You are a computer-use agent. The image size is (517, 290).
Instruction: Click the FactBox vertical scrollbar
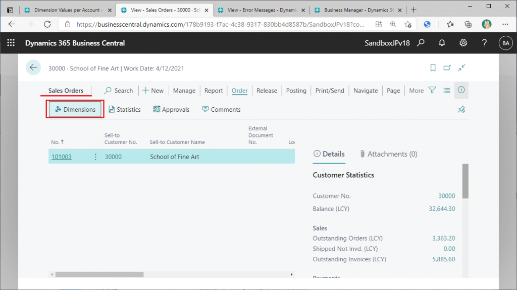tap(465, 181)
